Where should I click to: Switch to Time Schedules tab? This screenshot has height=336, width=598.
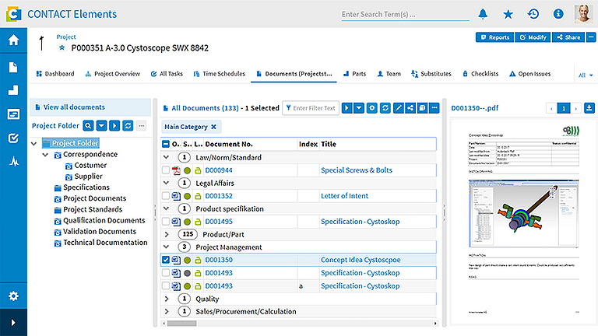(x=220, y=74)
